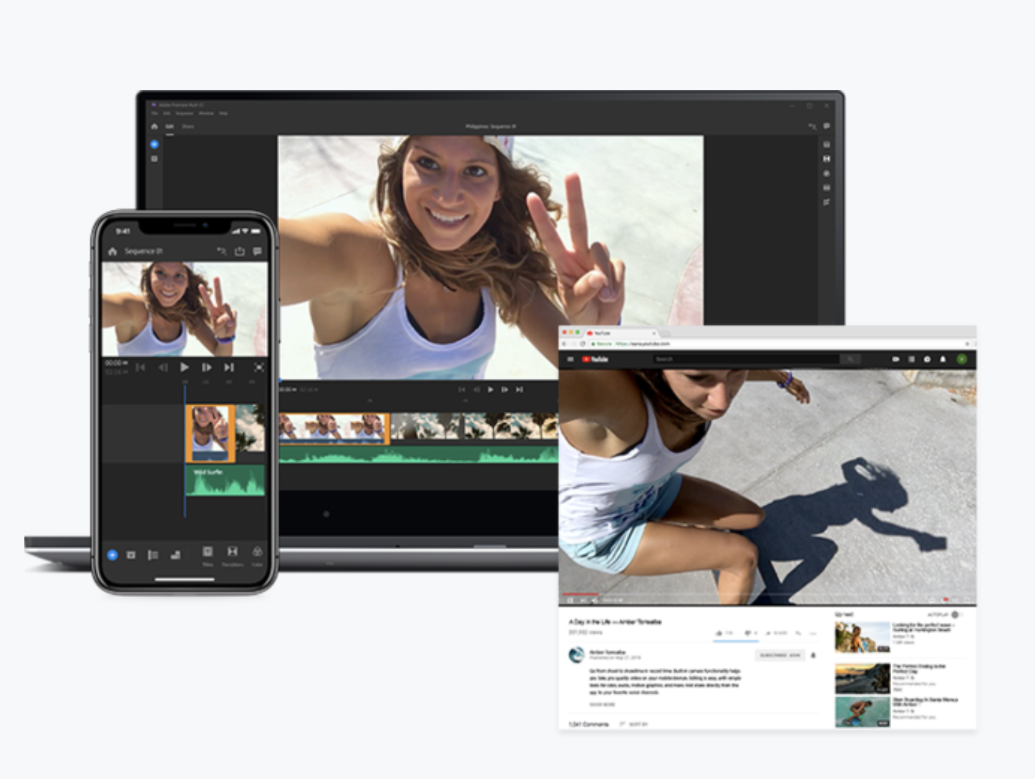Click green audio waveform track on laptop

click(x=419, y=454)
